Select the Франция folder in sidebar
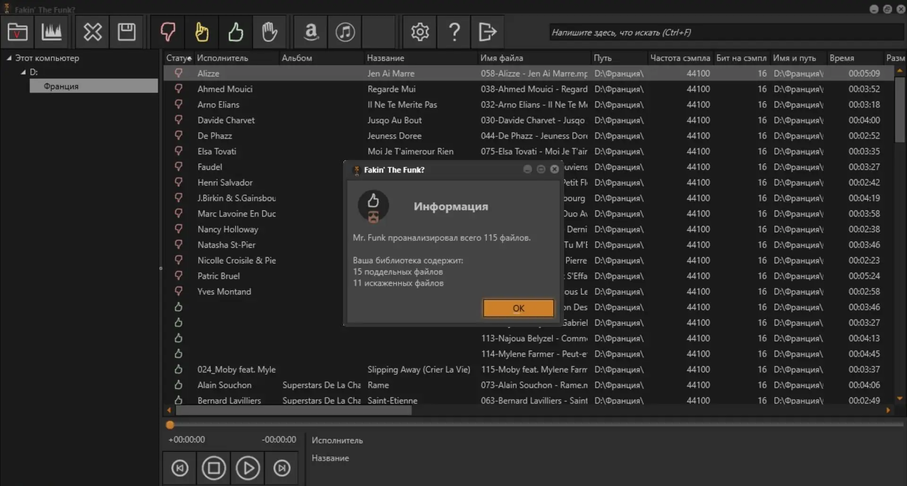The image size is (907, 486). click(x=61, y=86)
